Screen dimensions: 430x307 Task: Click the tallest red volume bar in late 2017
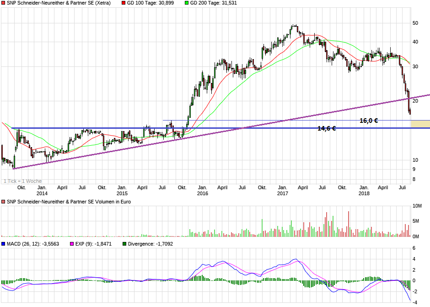tap(349, 224)
